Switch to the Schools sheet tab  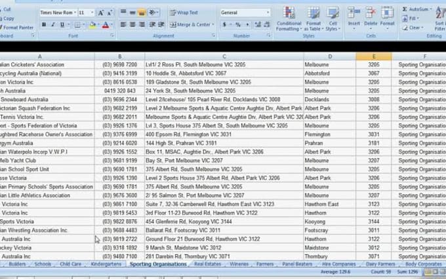coord(43,264)
